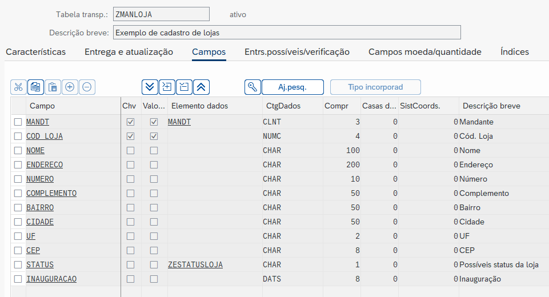
Task: Click the Descrição breve input field
Action: pyautogui.click(x=286, y=33)
